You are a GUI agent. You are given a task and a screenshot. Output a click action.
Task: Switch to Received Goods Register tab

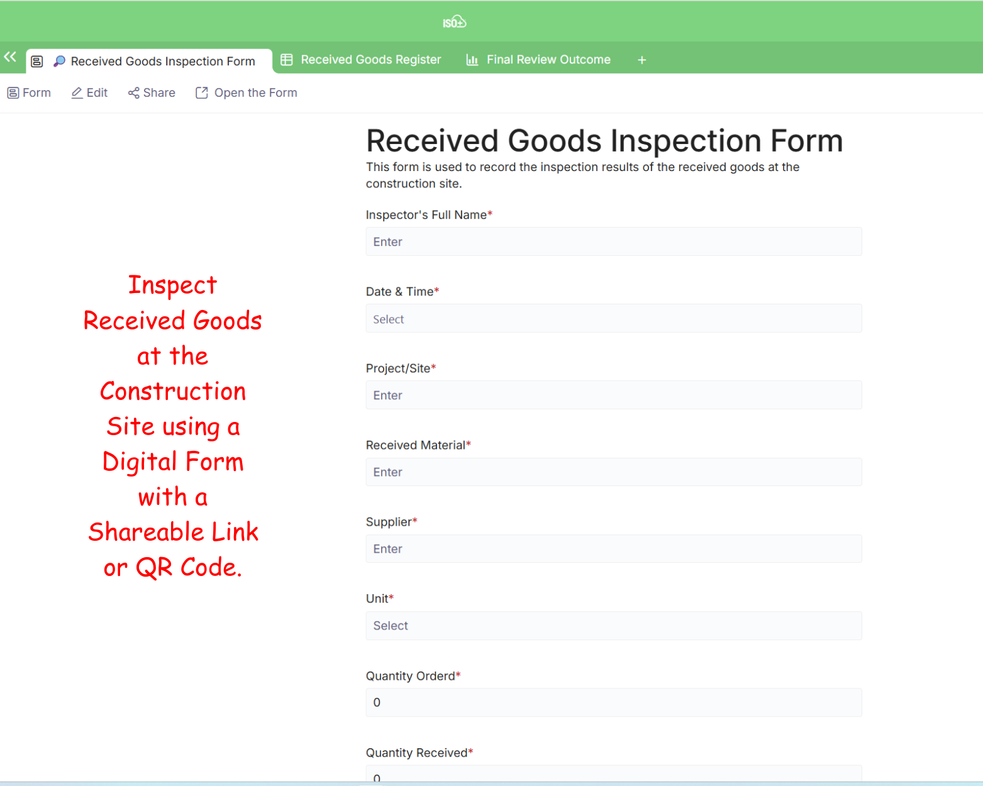(370, 60)
